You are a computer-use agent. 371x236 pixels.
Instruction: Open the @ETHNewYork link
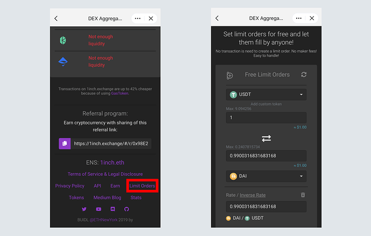pos(103,220)
